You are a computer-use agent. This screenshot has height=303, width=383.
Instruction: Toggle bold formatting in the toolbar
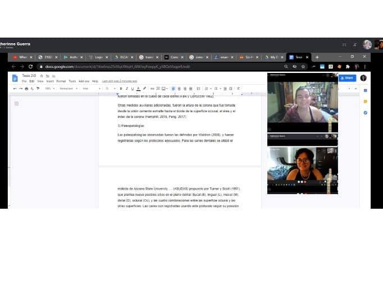[x=121, y=89]
